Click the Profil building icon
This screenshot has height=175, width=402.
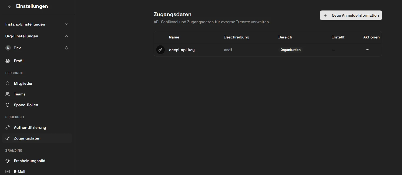(8, 61)
